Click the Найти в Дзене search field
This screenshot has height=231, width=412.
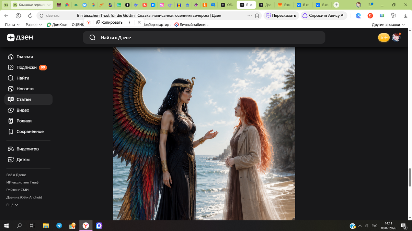coord(204,38)
